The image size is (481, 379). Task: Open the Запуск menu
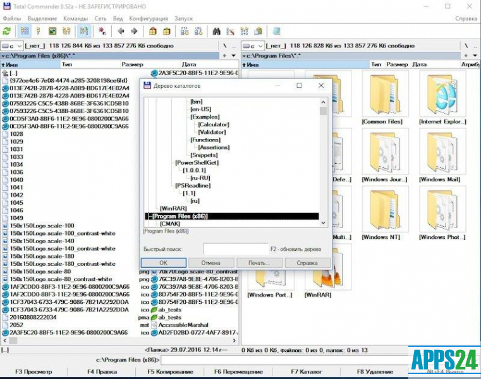click(183, 18)
